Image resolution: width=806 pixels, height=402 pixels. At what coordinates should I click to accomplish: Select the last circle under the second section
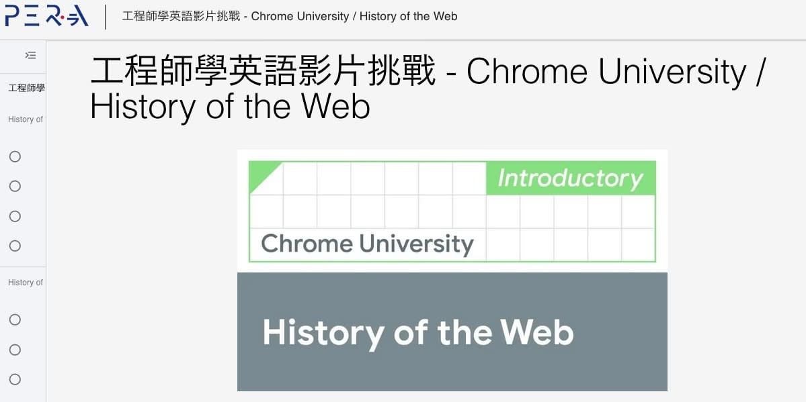tap(14, 380)
